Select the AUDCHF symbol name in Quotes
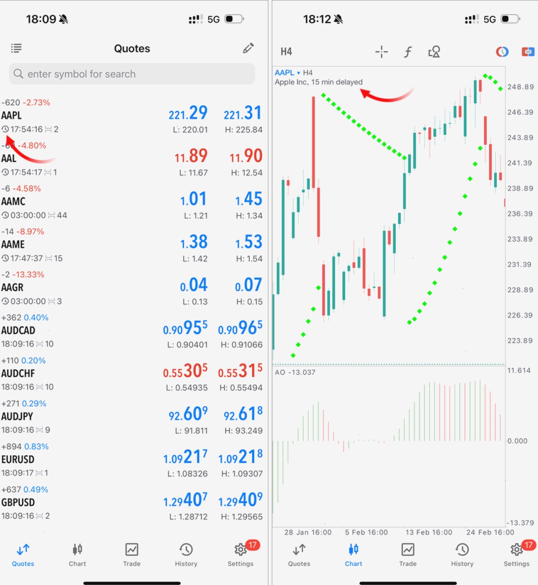The width and height of the screenshot is (538, 585). [18, 373]
